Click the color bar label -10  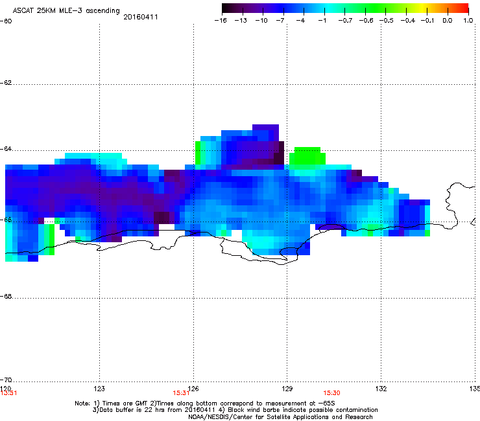[261, 21]
